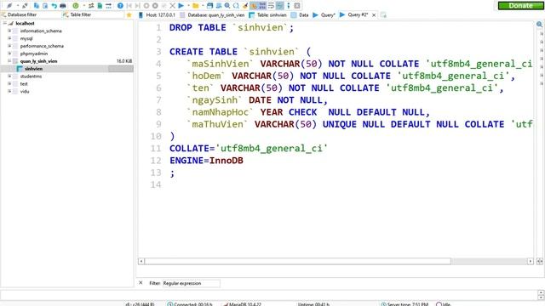Expand the studentms database node
Image resolution: width=545 pixels, height=306 pixels.
click(9, 76)
